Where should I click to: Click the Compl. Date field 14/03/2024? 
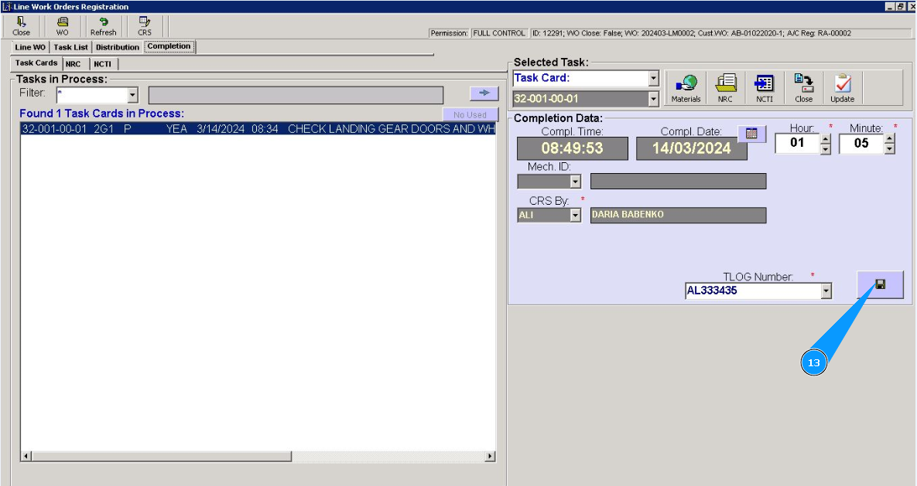tap(691, 148)
